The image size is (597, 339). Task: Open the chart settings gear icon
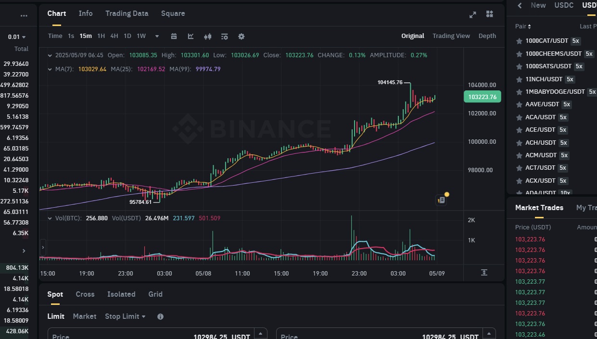[x=241, y=36]
